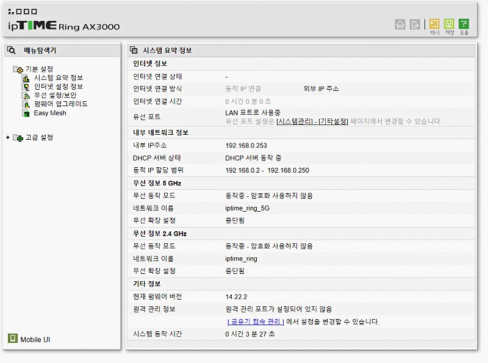The image size is (488, 363).
Task: Expand the 고급 설정 plus sign
Action: point(8,138)
